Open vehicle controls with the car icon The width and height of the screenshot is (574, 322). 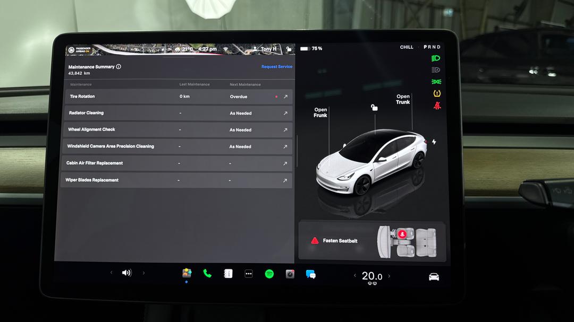(x=434, y=277)
